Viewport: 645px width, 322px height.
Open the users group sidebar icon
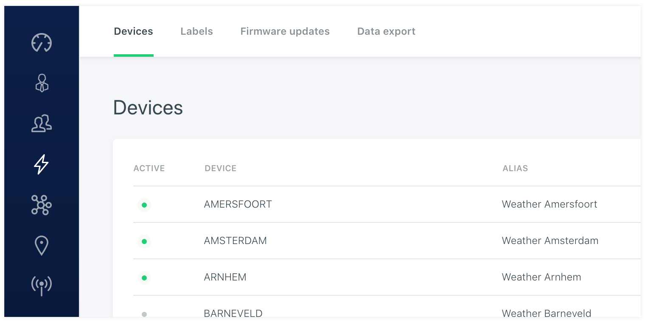coord(42,124)
